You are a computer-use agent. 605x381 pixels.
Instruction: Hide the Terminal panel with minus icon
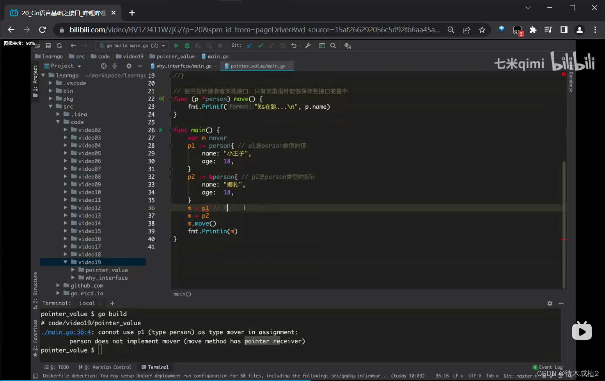pyautogui.click(x=561, y=303)
